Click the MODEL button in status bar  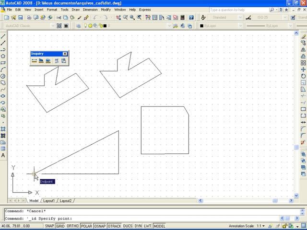click(x=159, y=226)
